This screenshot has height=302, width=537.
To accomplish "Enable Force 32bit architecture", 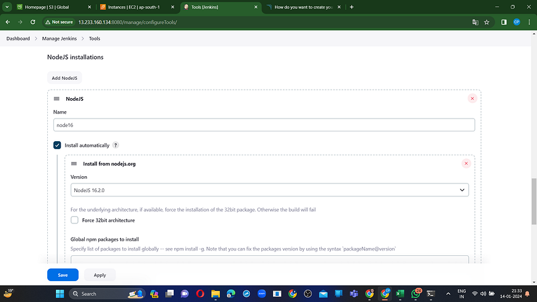I will (74, 220).
